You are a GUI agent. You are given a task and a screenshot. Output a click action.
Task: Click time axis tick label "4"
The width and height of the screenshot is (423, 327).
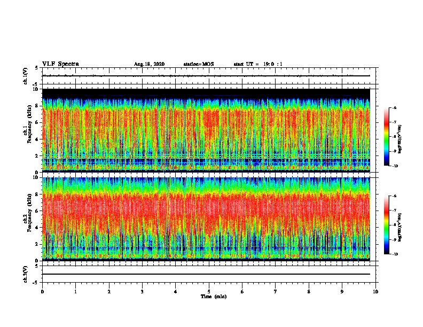[175, 292]
